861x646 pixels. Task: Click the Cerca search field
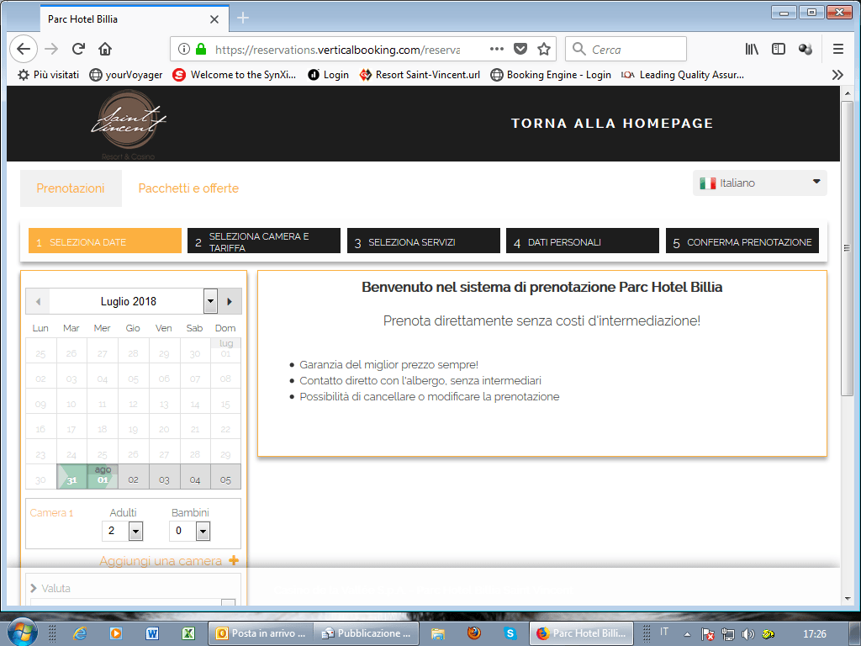click(626, 49)
